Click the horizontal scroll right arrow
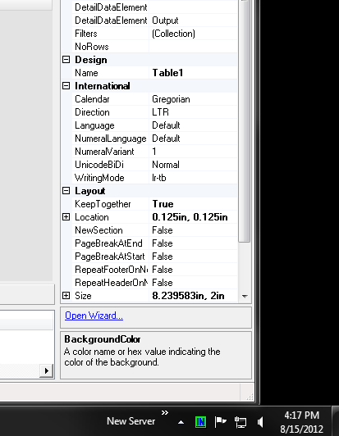Image resolution: width=339 pixels, height=436 pixels. coord(47,370)
